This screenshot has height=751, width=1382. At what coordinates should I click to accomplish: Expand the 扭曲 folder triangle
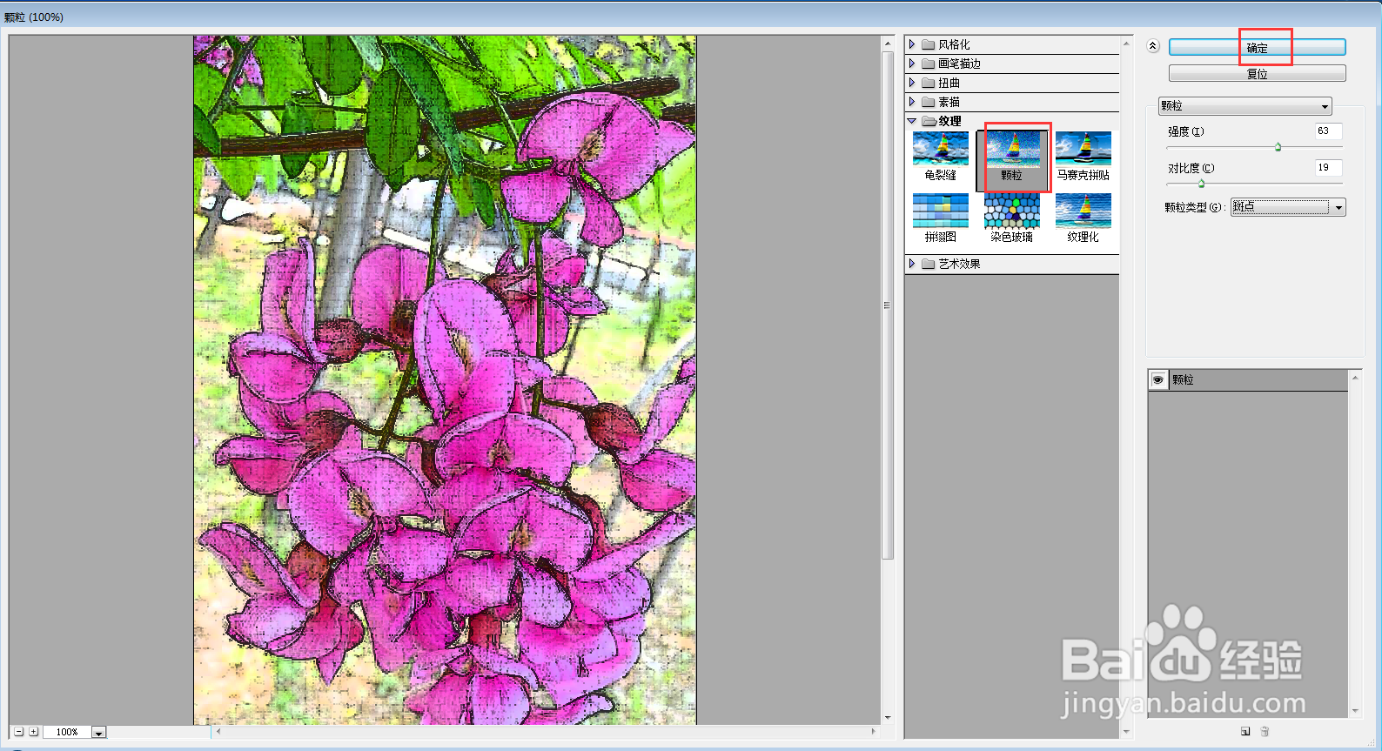912,83
